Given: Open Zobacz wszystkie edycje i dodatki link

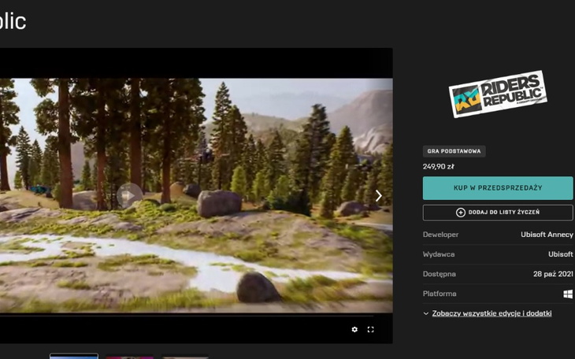Looking at the screenshot, I should pos(492,313).
